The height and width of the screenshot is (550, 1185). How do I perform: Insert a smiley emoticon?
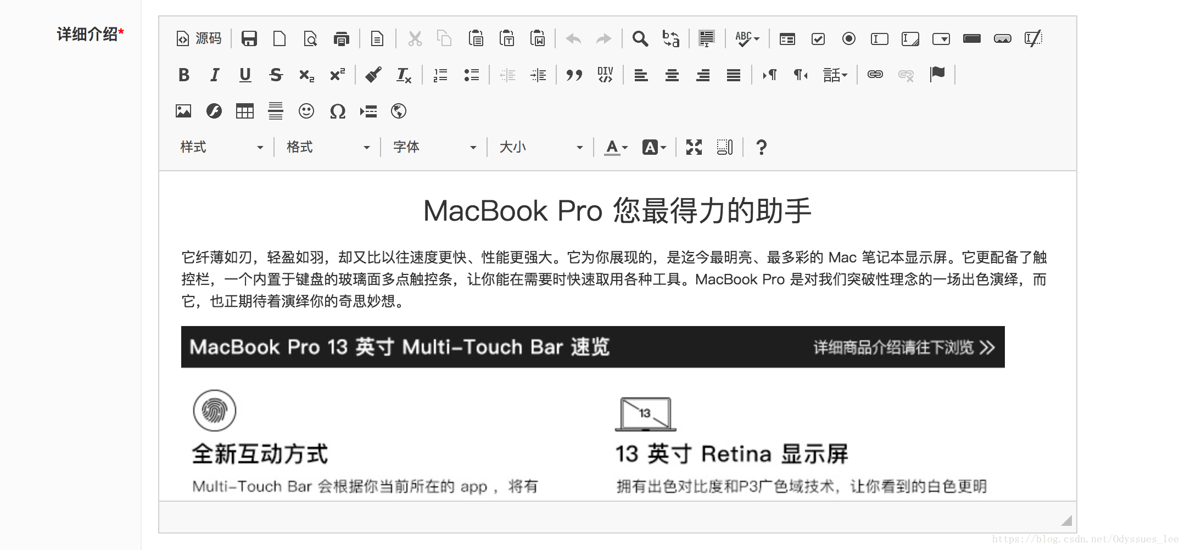click(306, 111)
